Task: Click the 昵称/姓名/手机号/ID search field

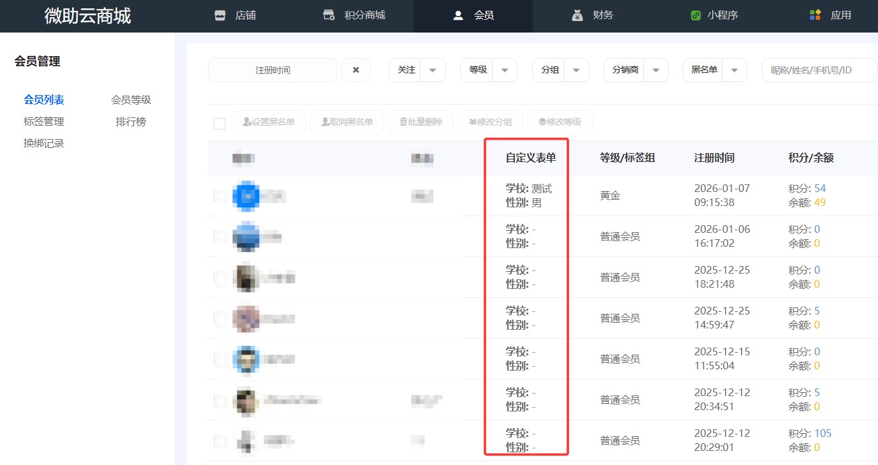Action: (x=819, y=70)
